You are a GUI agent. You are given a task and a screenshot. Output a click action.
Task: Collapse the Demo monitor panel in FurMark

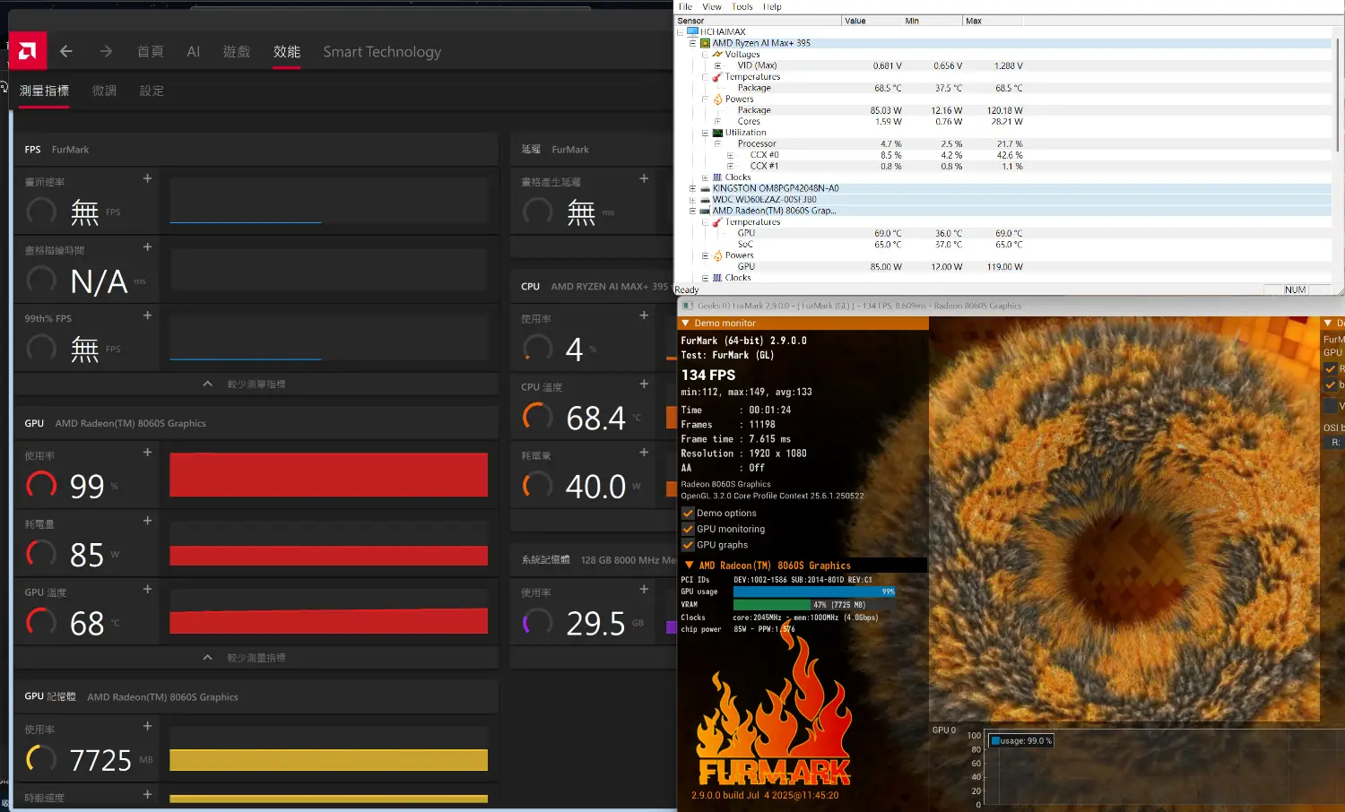[686, 324]
